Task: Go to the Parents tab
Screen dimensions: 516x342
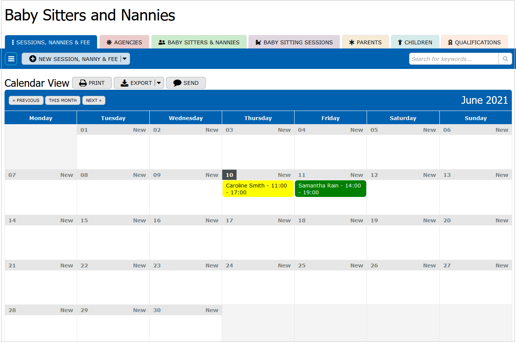Action: (365, 42)
